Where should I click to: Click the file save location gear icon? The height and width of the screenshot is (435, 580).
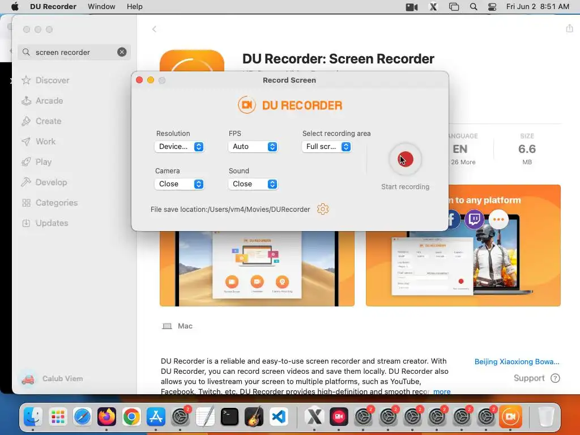click(323, 209)
